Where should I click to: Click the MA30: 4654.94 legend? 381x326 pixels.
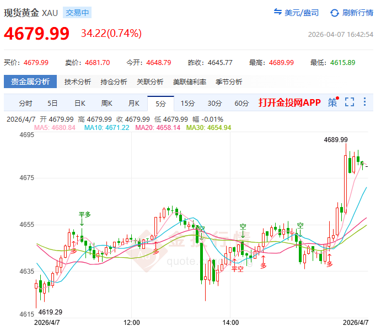click(208, 128)
